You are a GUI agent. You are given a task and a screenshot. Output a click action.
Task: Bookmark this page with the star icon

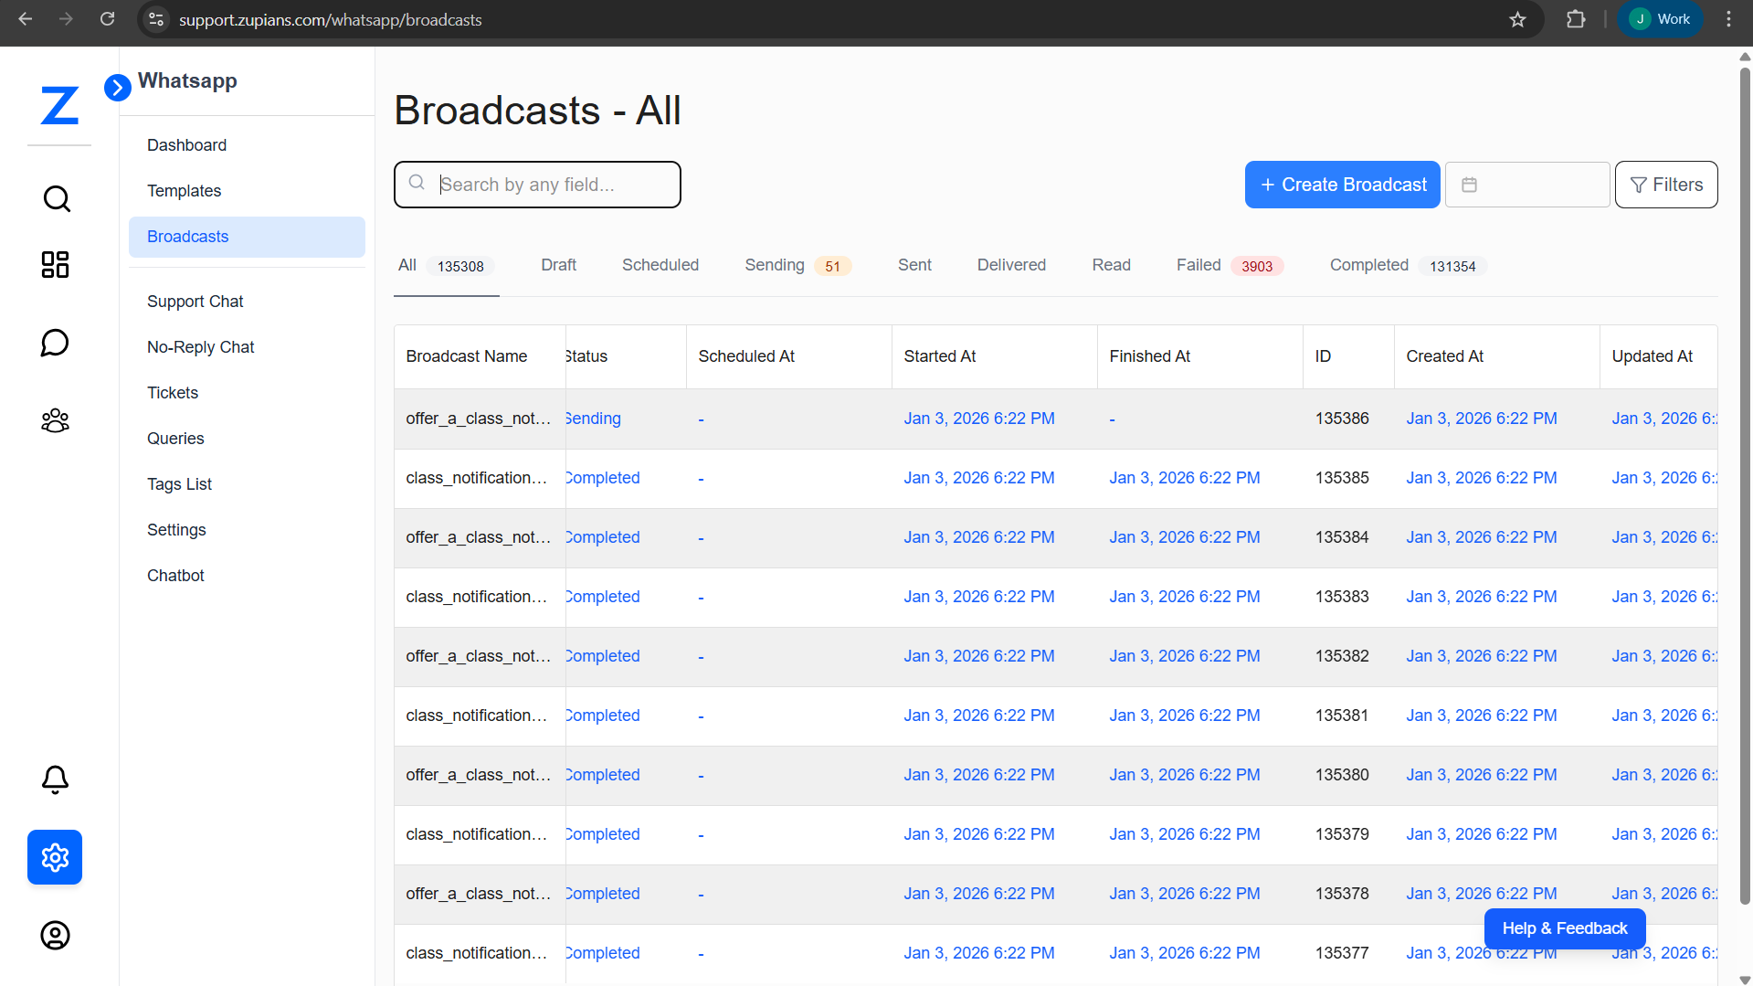click(1518, 19)
